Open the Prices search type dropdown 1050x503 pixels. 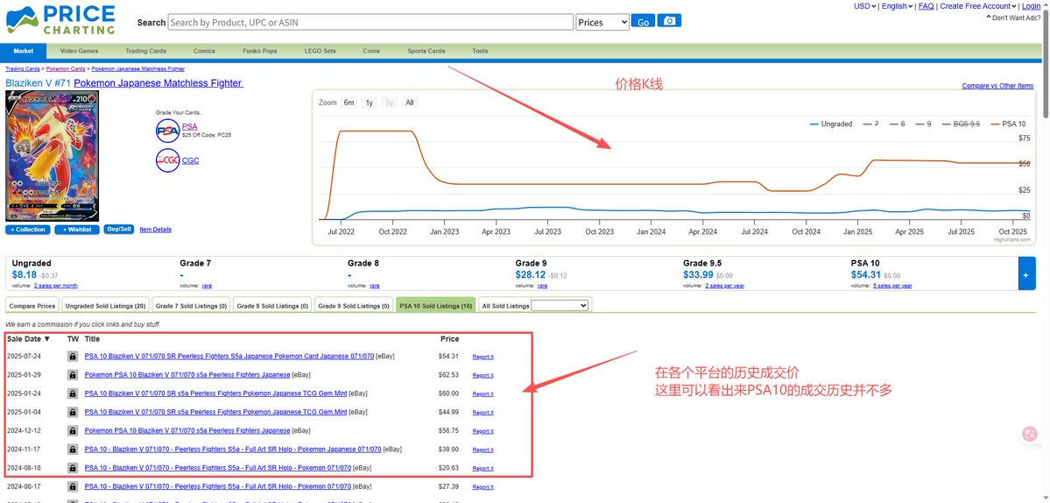click(x=603, y=22)
